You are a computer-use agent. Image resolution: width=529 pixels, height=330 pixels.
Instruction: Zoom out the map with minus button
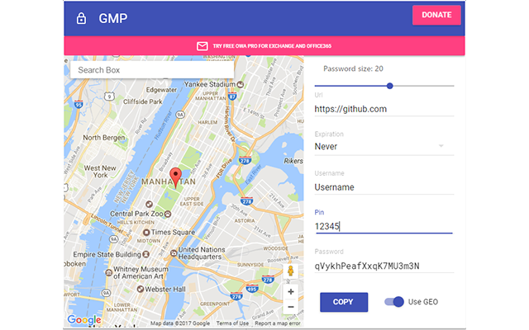click(290, 307)
